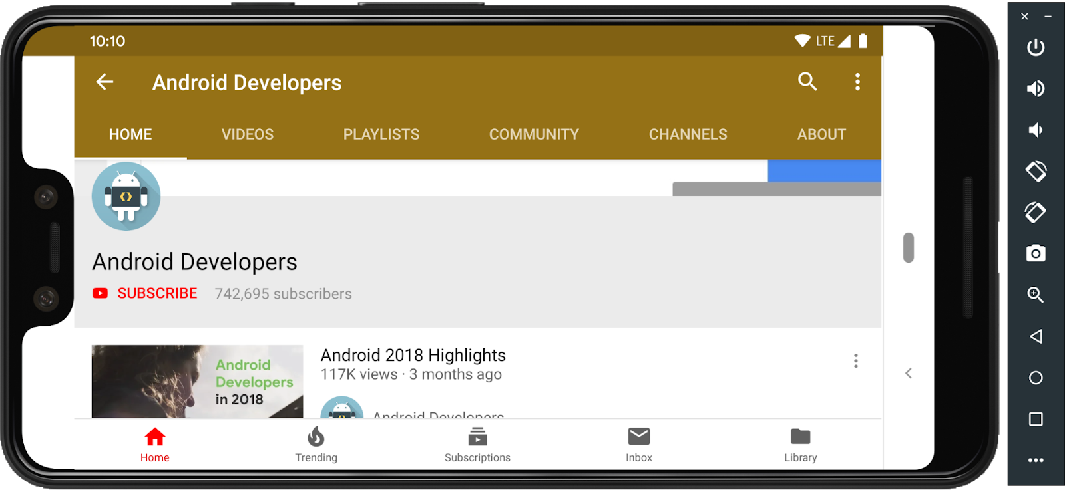
Task: Take a screenshot with emulator camera icon
Action: coord(1036,253)
